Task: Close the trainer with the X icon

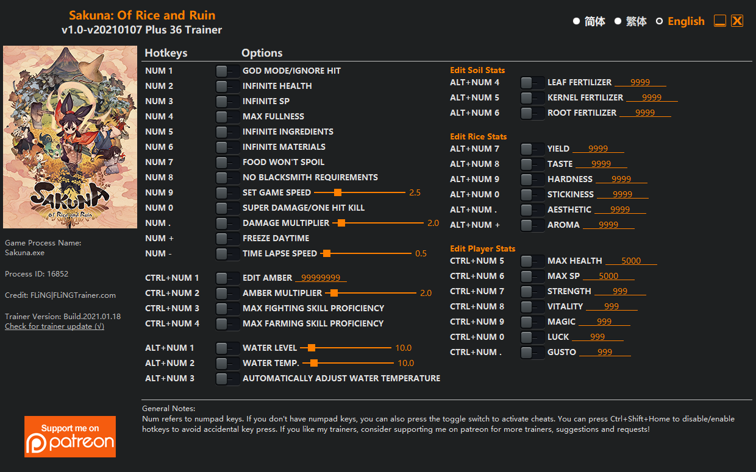Action: [x=737, y=21]
